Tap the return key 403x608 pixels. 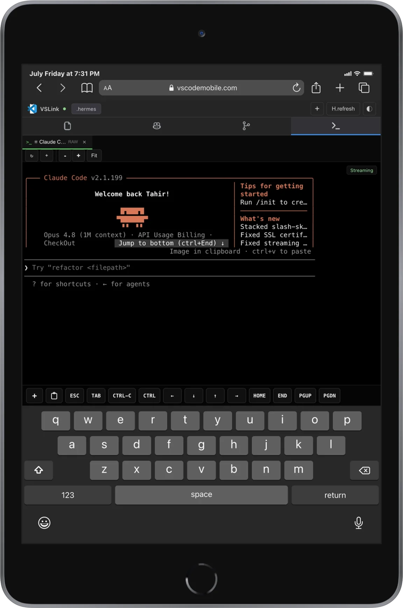[x=335, y=495]
